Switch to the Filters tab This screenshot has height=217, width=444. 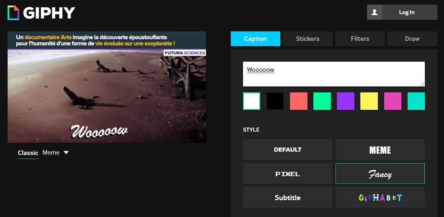(x=360, y=38)
